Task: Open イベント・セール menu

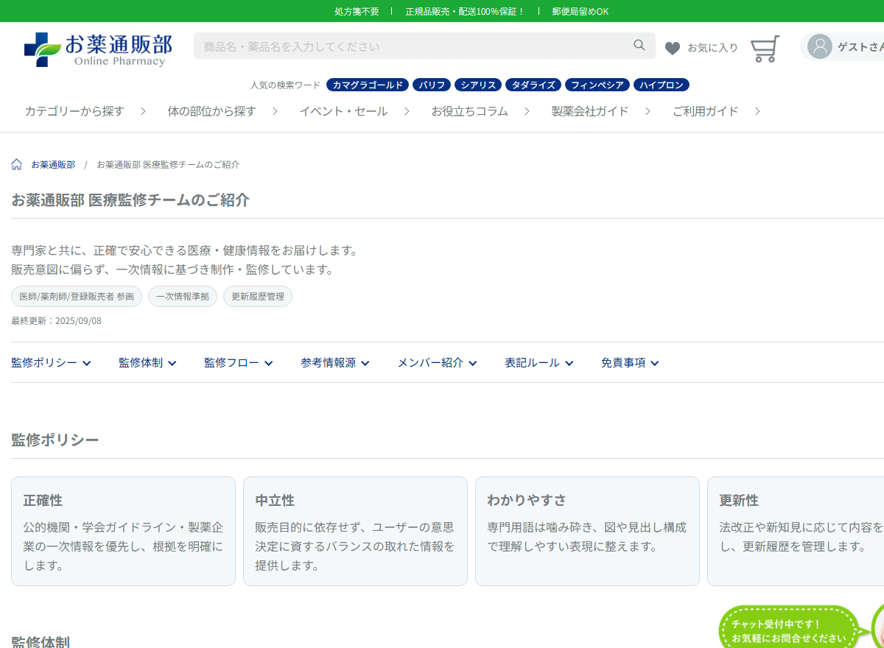Action: click(x=343, y=111)
